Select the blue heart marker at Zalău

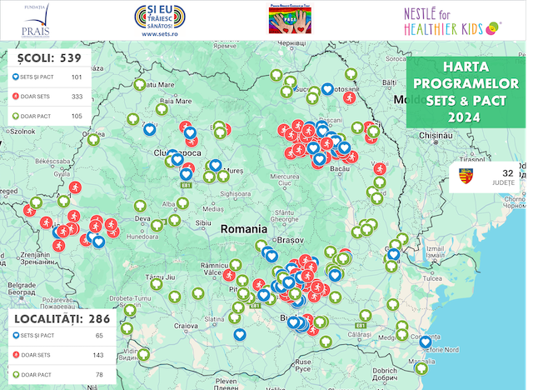click(x=150, y=129)
